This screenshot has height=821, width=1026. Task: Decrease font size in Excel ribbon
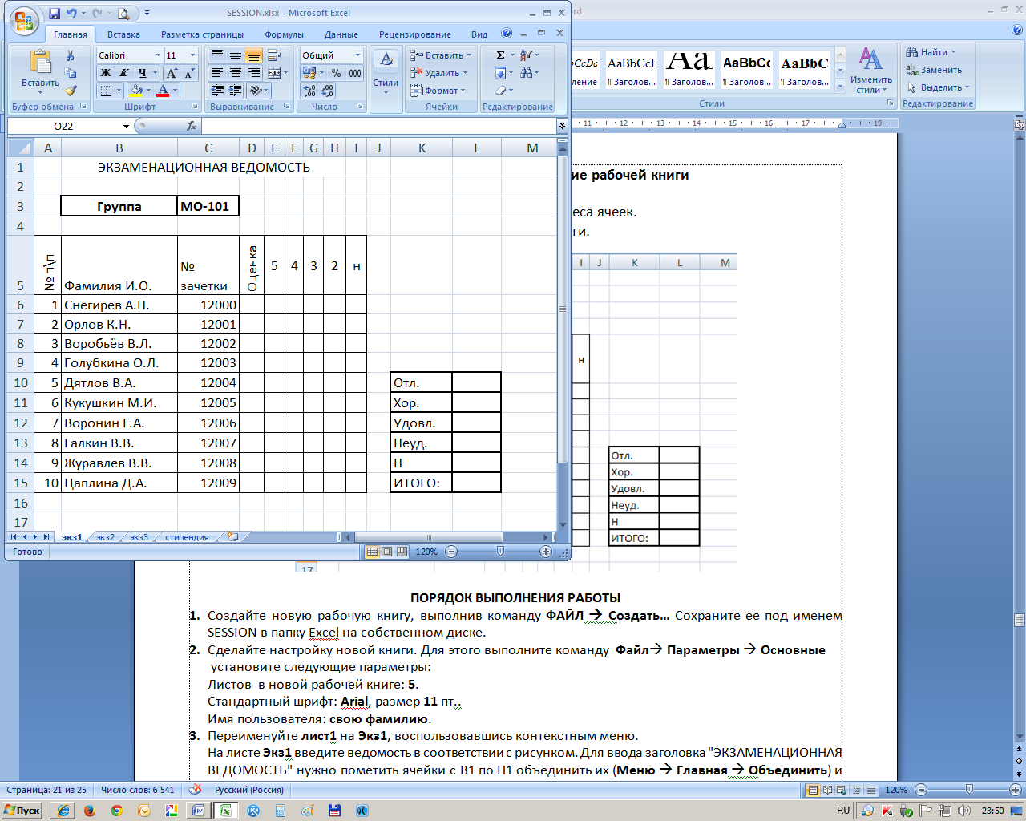click(189, 73)
